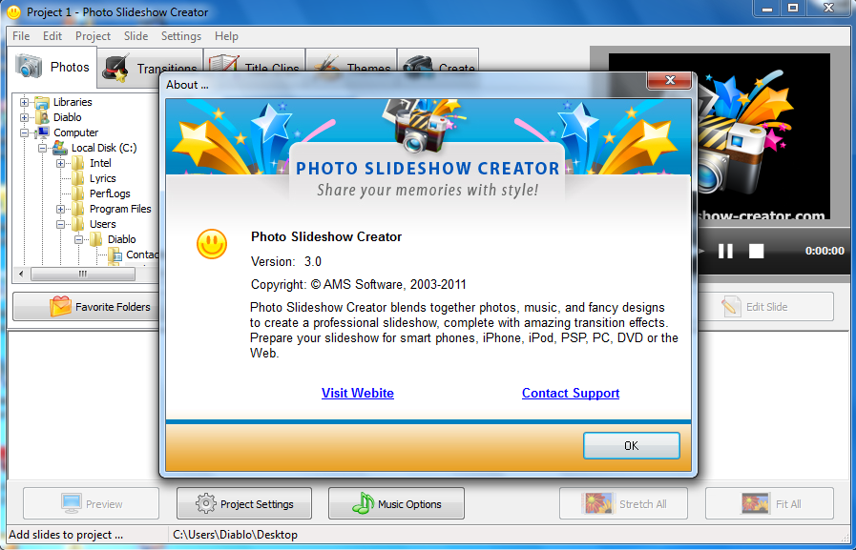
Task: Select the Program Files folder
Action: 120,209
